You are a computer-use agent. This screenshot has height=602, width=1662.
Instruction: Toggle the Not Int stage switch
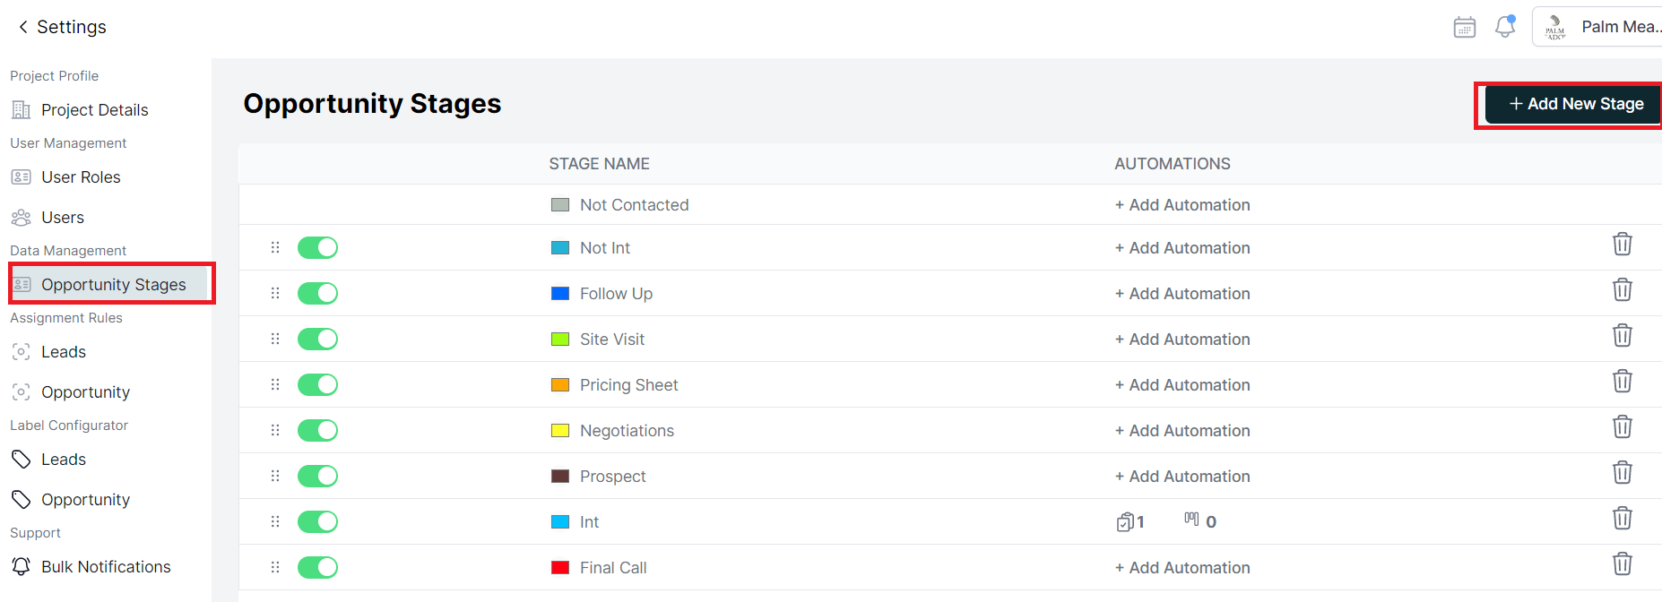coord(317,247)
